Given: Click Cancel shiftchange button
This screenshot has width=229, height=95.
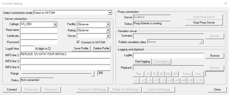Looking at the screenshot, I should point(159,89).
